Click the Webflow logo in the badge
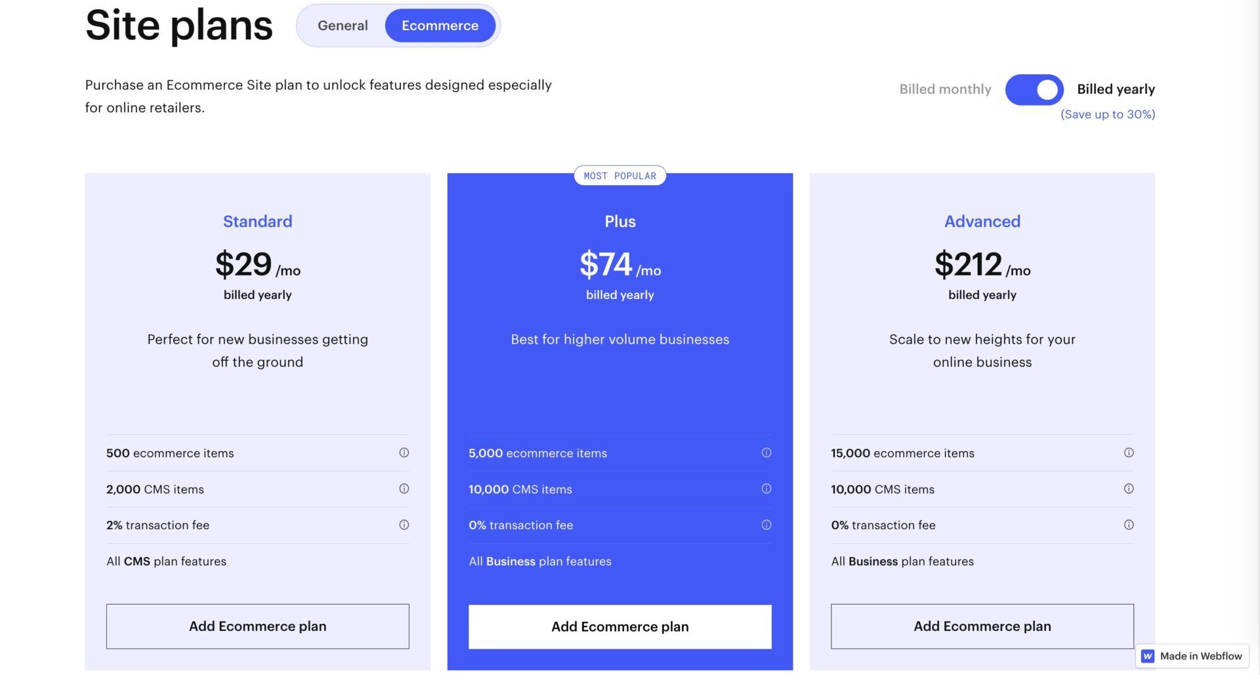 (x=1148, y=656)
